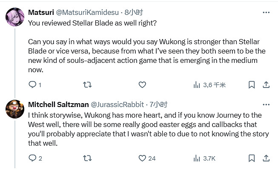View analytics on Matsuri's tweet

point(197,85)
